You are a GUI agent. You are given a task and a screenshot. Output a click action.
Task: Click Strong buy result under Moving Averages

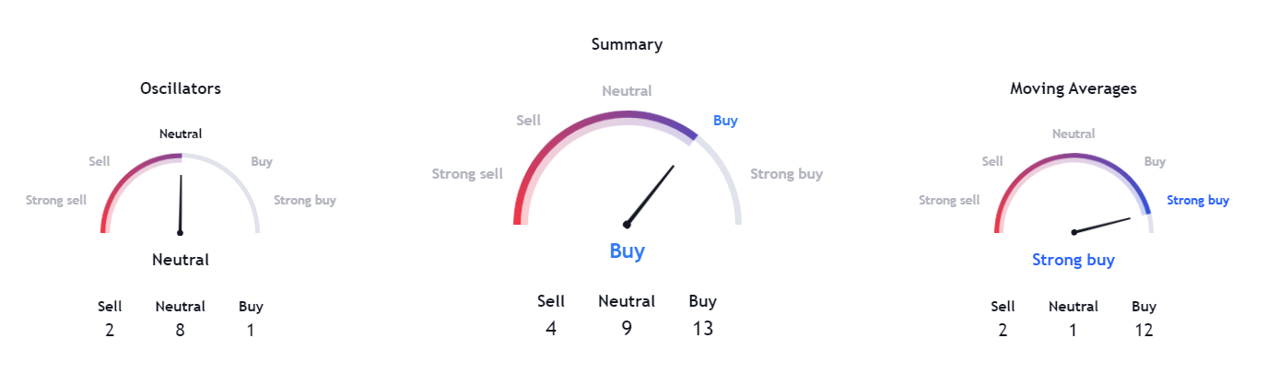(1073, 260)
